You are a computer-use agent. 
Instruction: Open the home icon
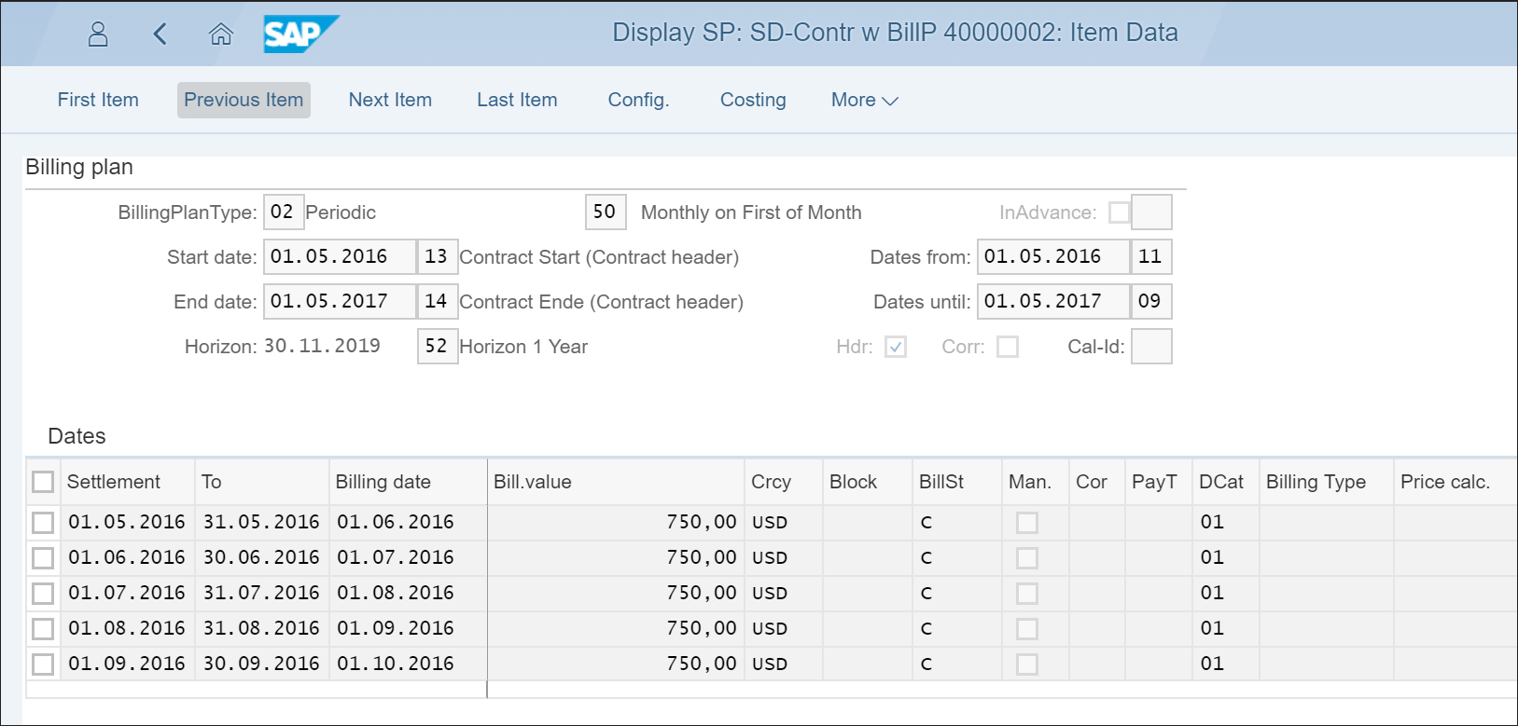[x=221, y=34]
